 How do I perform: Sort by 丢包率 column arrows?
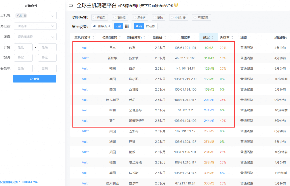point(232,38)
